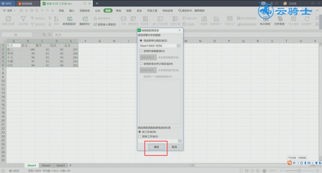322x173 pixels.
Task: Click the zoom slider handle in status bar
Action: (x=299, y=171)
